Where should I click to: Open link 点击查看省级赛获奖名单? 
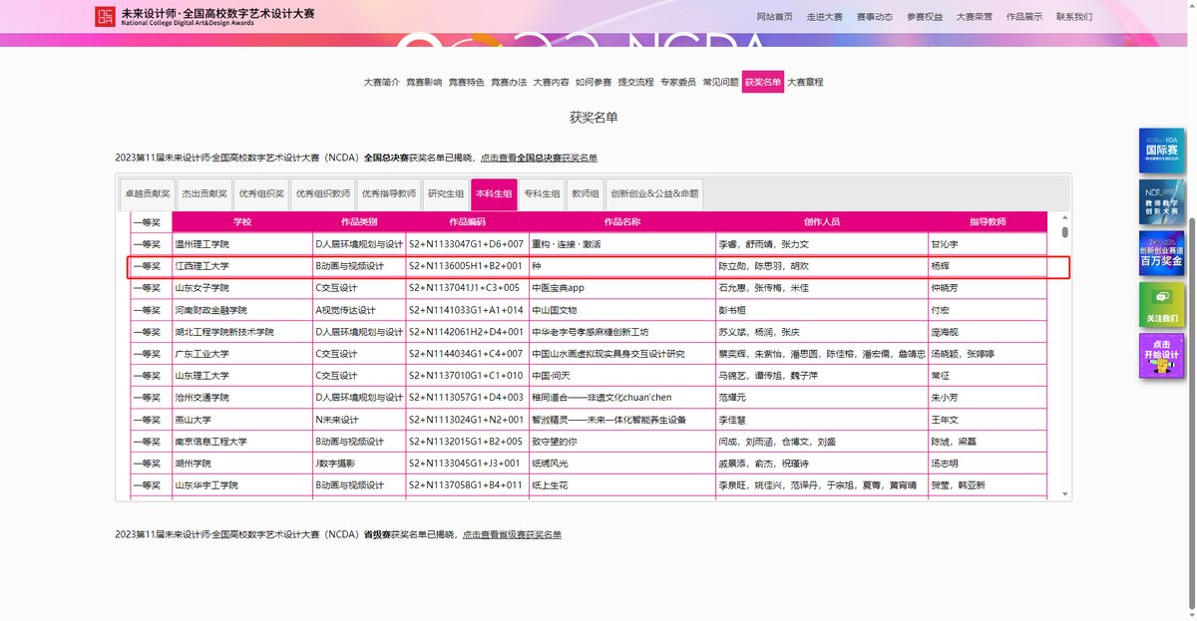pos(512,534)
